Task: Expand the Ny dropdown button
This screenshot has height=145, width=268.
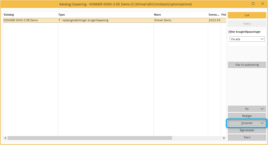Action: tap(262, 109)
